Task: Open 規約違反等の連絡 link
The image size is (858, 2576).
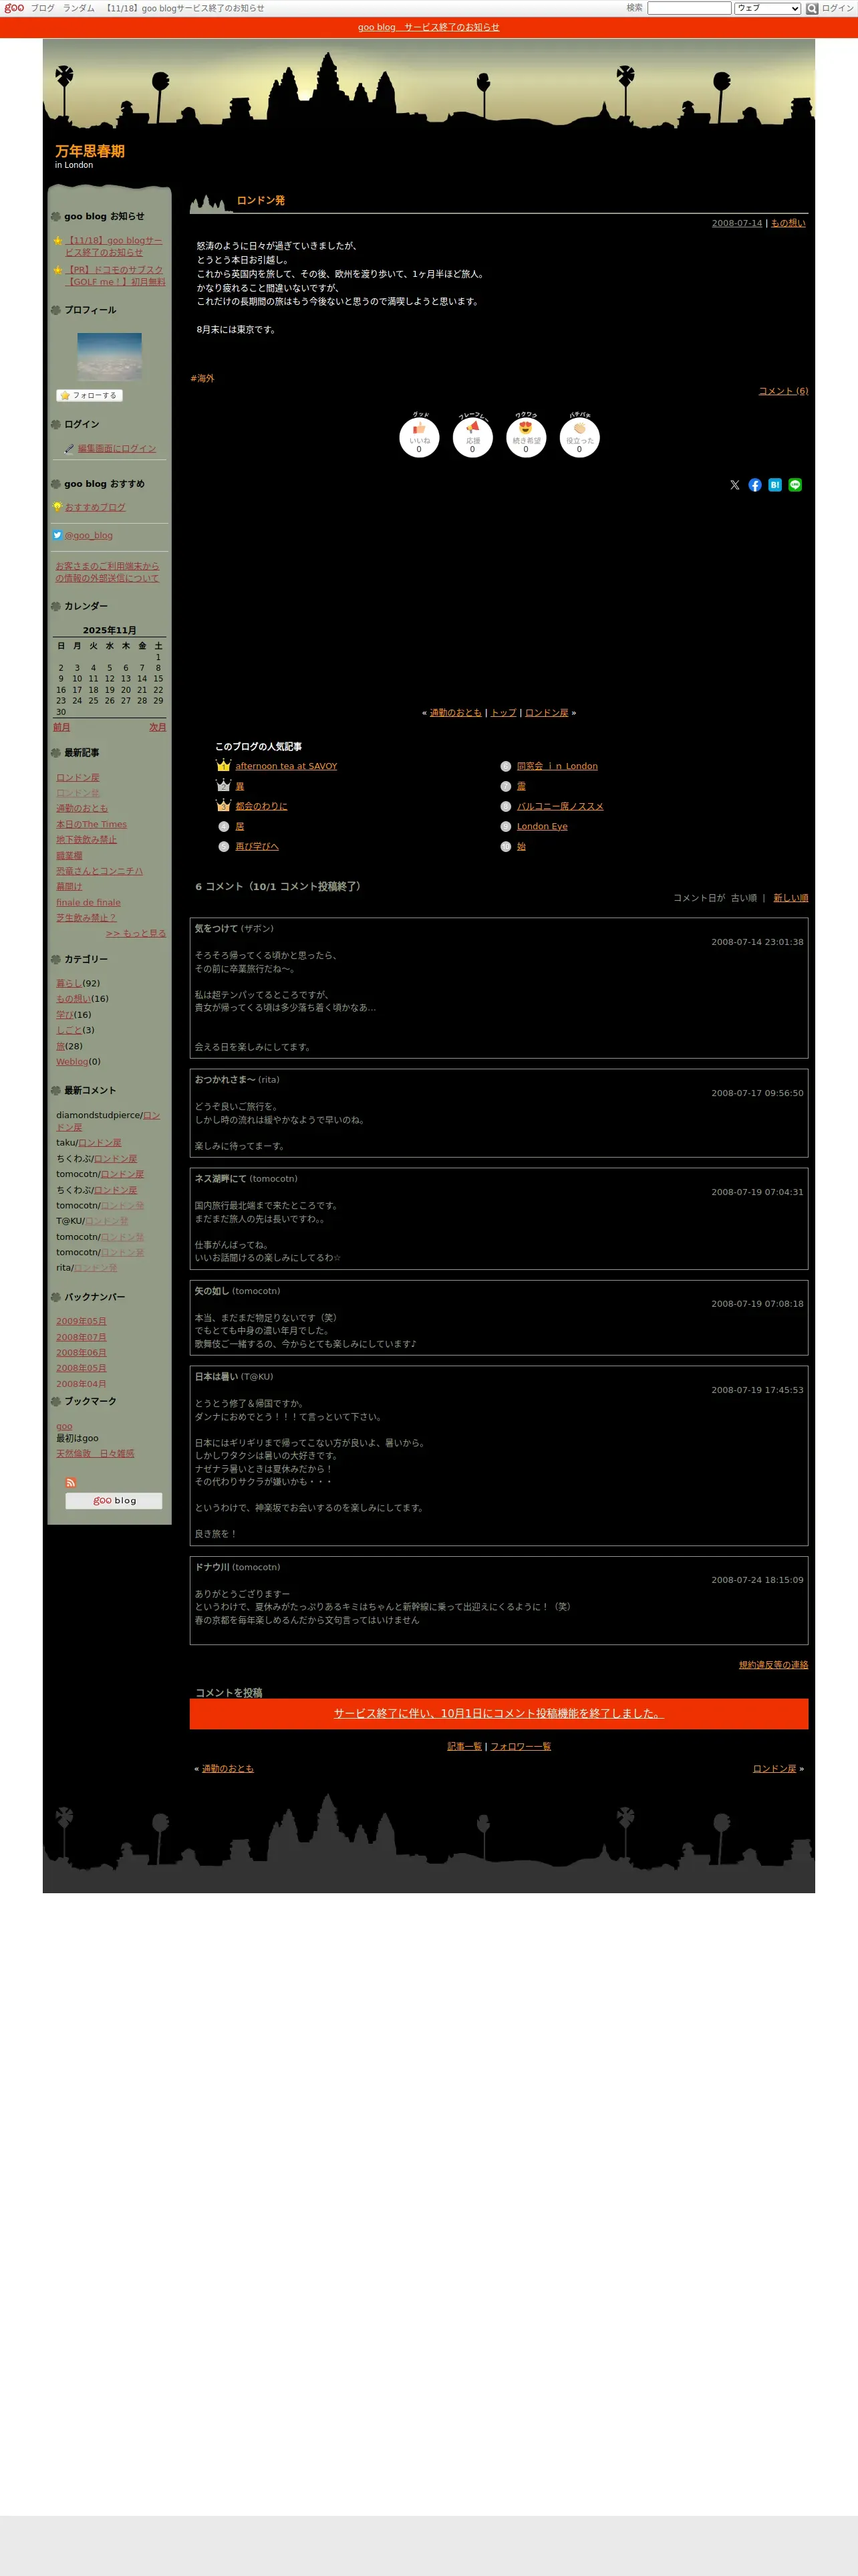Action: [774, 1665]
